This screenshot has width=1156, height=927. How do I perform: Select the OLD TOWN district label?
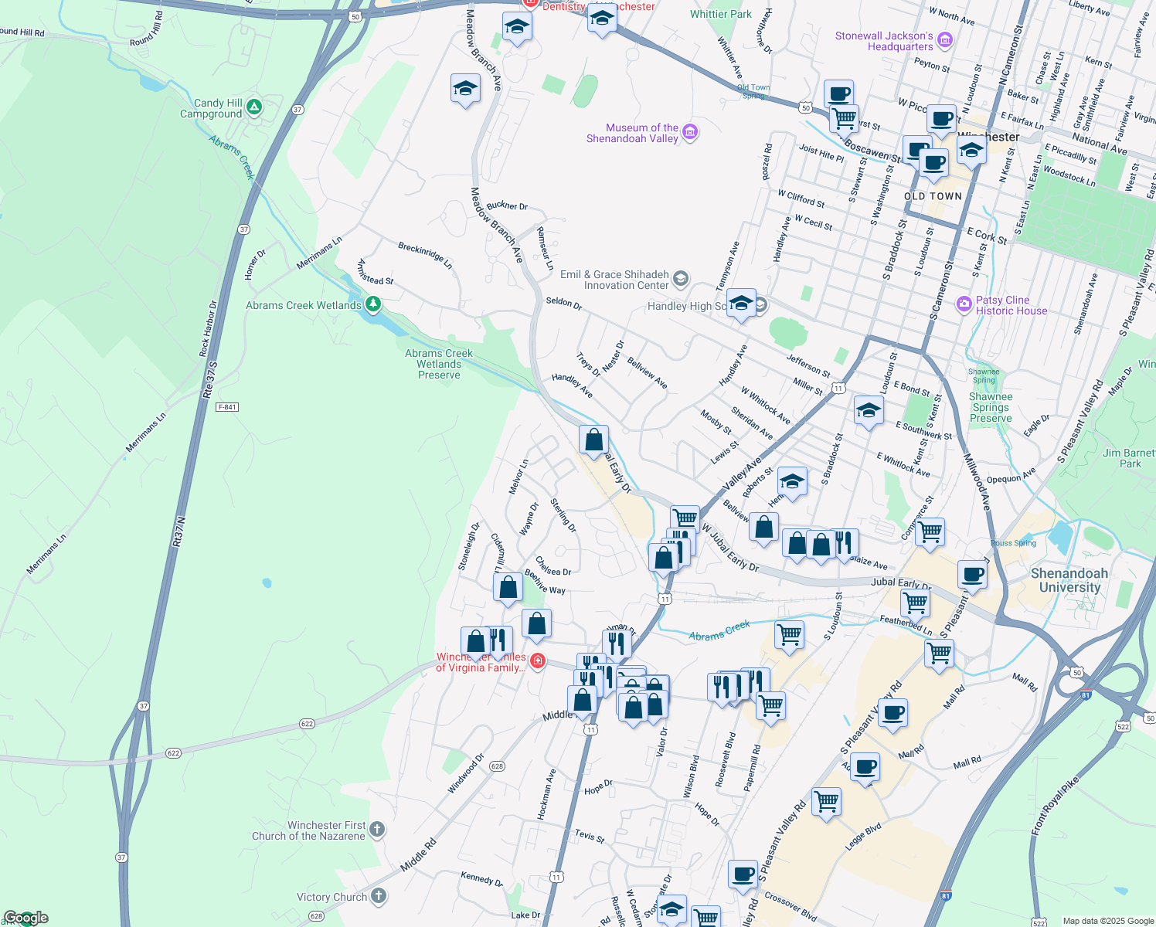tap(933, 196)
